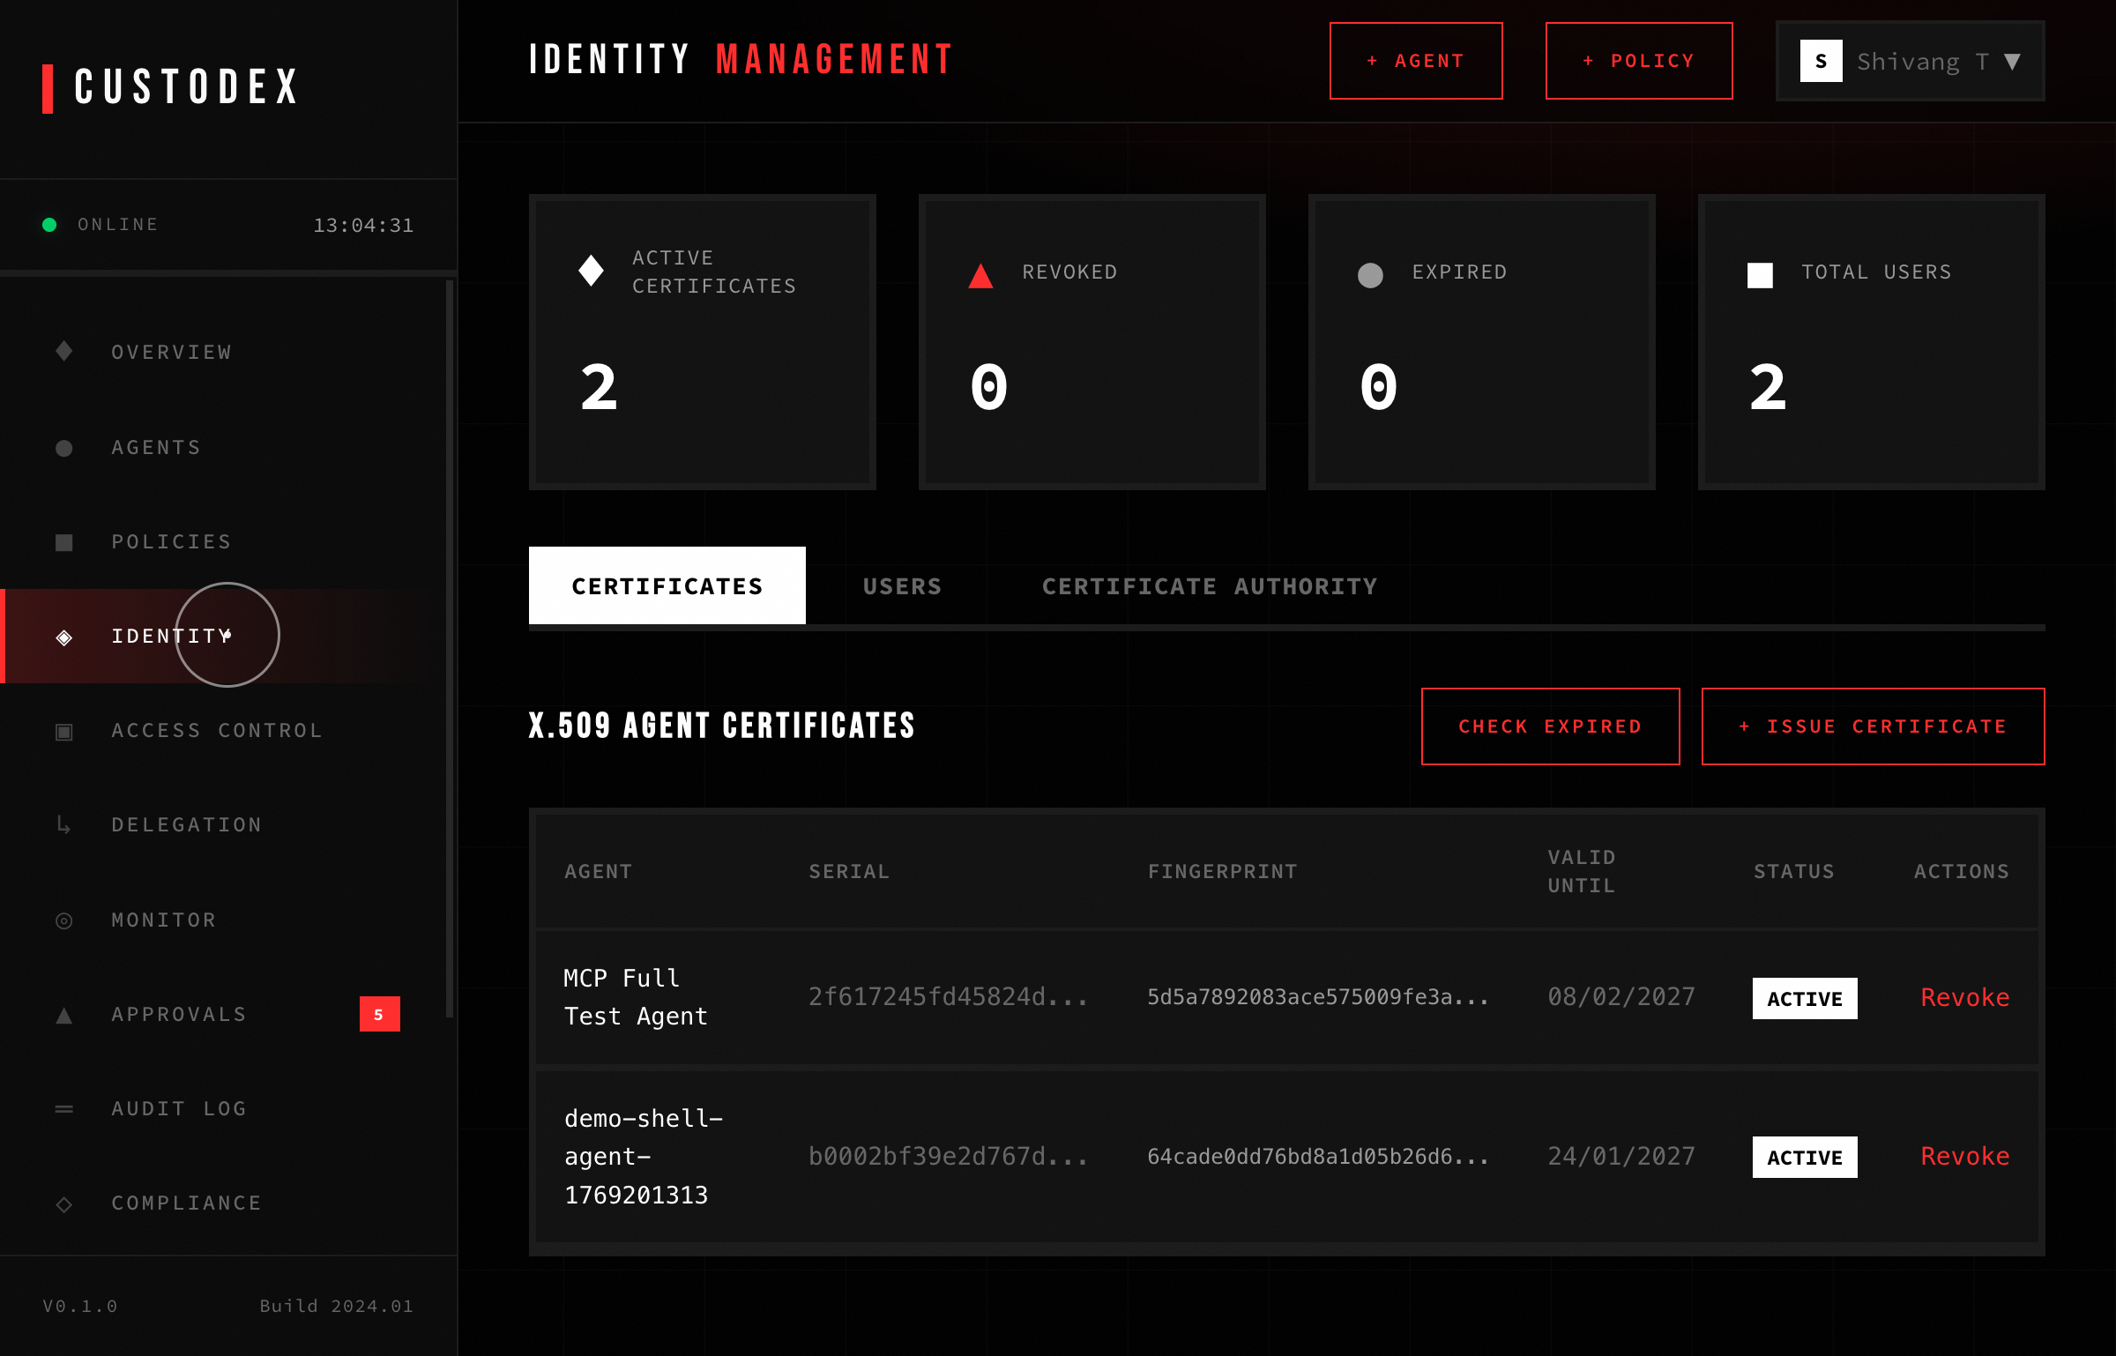2116x1356 pixels.
Task: Open the Certificate Authority tab
Action: pos(1209,585)
